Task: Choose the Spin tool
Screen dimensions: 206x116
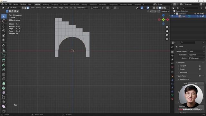Action: (x=4, y=88)
